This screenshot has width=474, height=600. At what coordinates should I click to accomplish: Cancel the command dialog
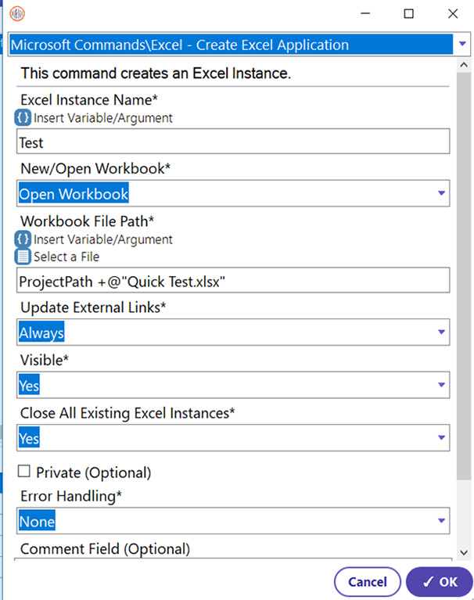(x=368, y=582)
